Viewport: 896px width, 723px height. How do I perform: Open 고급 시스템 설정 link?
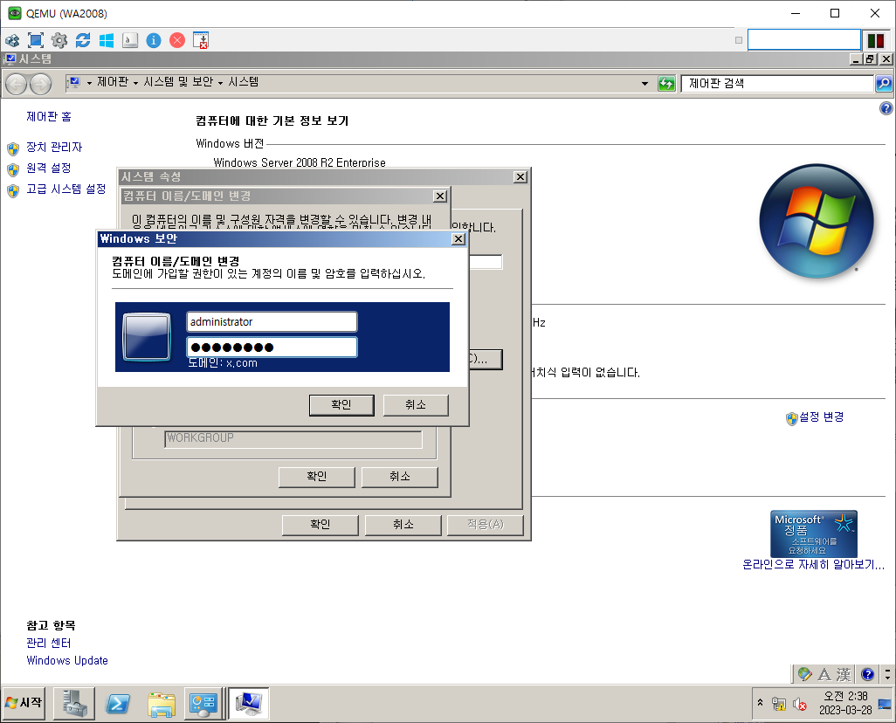65,189
